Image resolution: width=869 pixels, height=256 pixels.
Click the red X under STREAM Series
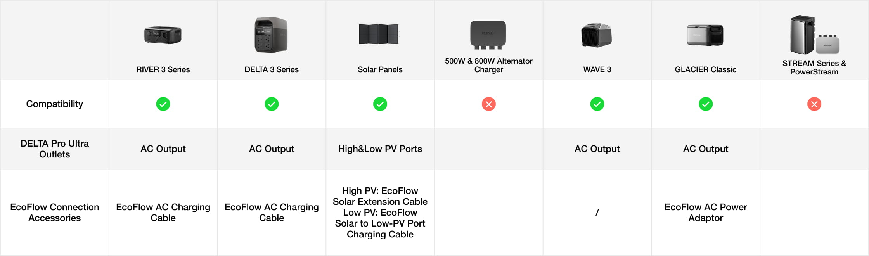[x=814, y=104]
